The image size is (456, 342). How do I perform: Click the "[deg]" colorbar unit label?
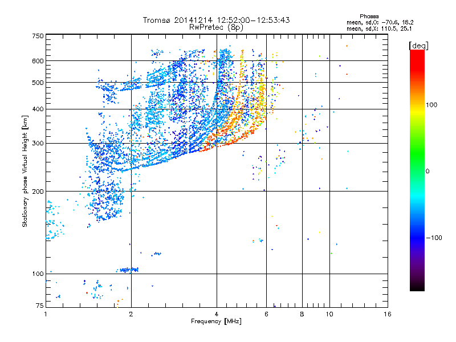[x=418, y=46]
